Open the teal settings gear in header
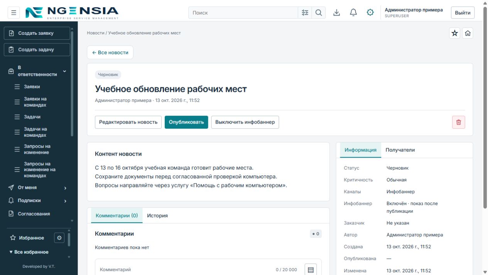488x275 pixels. pos(370,13)
